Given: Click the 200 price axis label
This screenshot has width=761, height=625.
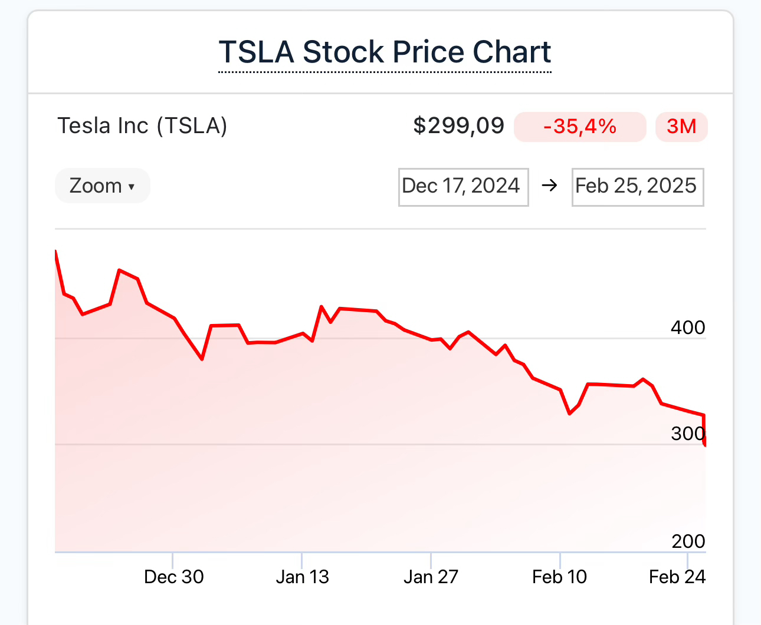Looking at the screenshot, I should coord(688,541).
